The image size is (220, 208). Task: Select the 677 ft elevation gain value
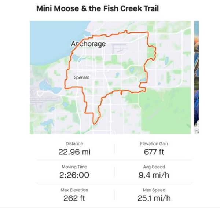pyautogui.click(x=154, y=152)
